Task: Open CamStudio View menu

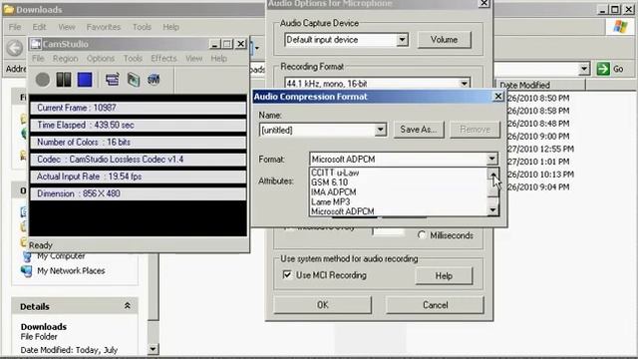Action: point(193,59)
